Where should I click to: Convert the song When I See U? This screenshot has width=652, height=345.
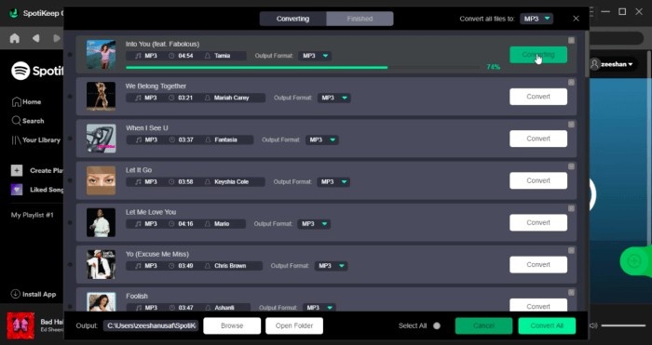[538, 139]
